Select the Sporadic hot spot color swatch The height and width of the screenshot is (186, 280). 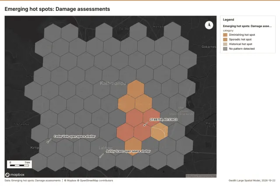click(225, 40)
